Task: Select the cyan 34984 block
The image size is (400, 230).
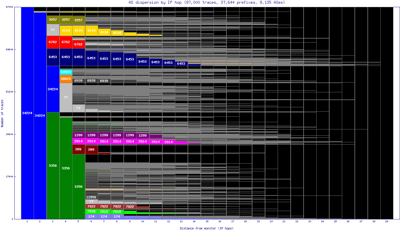Action: [x=66, y=72]
